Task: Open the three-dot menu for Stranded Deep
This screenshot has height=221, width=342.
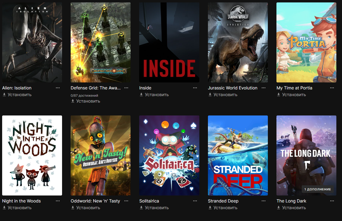Action: click(x=264, y=201)
